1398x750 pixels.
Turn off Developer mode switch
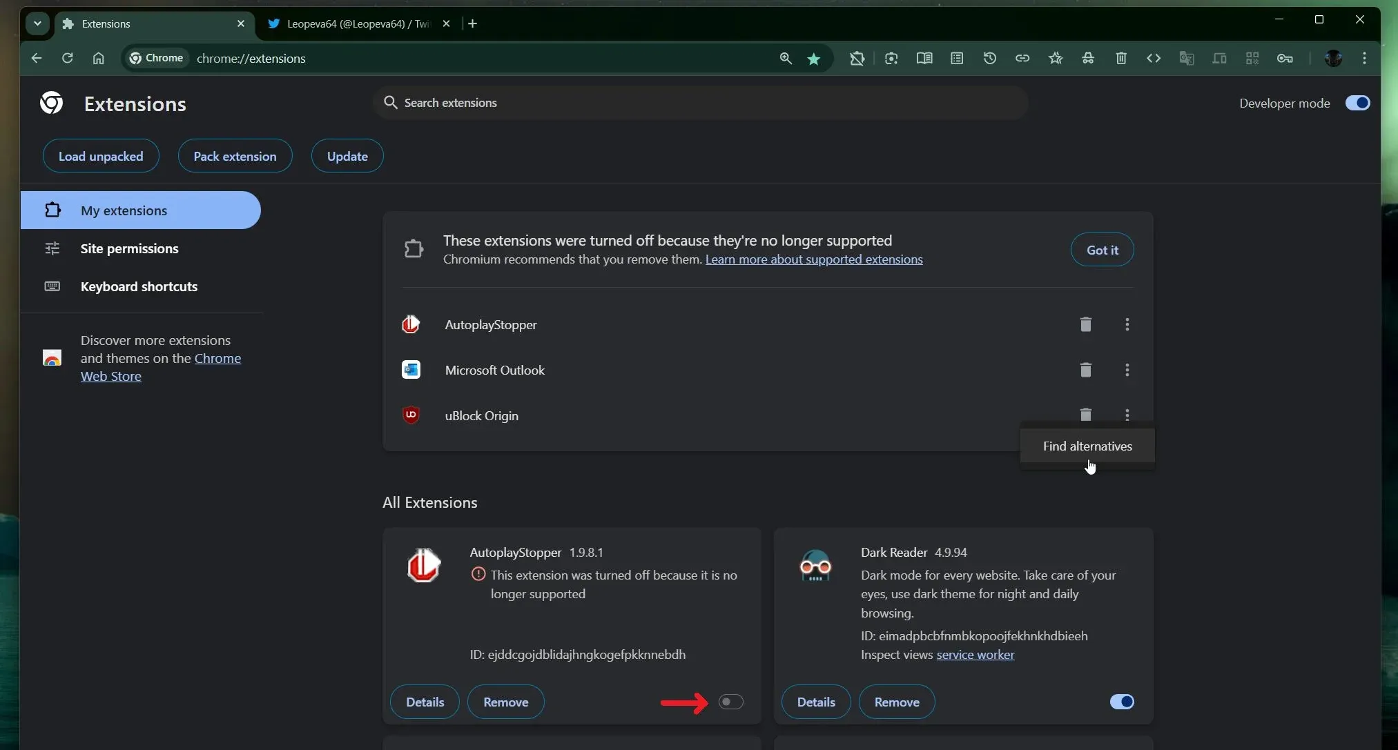(1357, 103)
